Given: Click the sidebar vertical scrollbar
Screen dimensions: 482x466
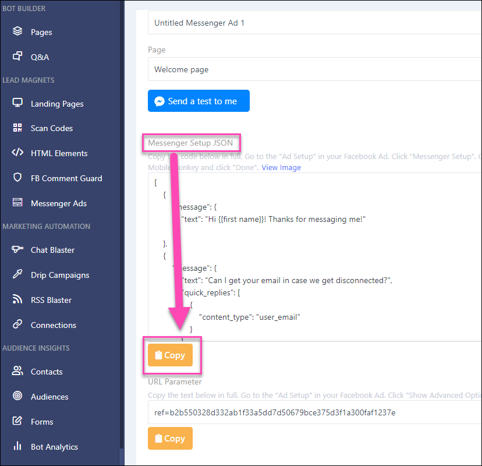Looking at the screenshot, I should pos(122,224).
